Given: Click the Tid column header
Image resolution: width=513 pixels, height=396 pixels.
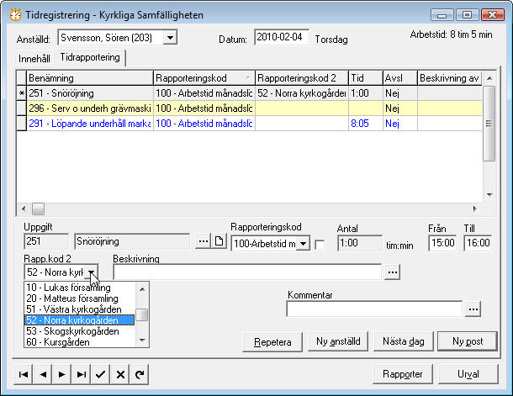Looking at the screenshot, I should pos(366,78).
